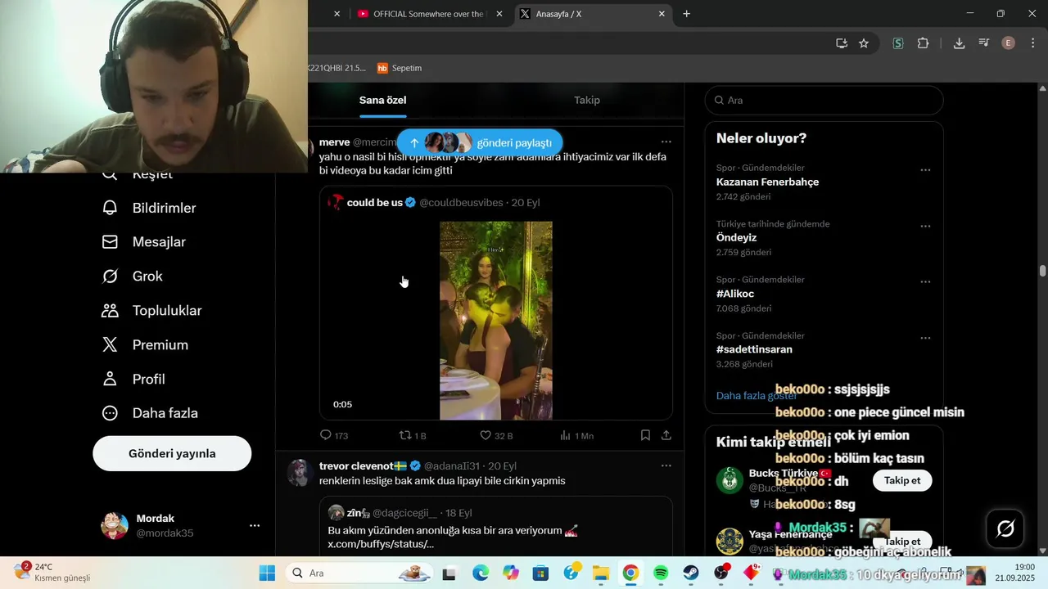Screen dimensions: 1048x589
Task: Open the weather widget showing 24°C
Action: pyautogui.click(x=51, y=572)
